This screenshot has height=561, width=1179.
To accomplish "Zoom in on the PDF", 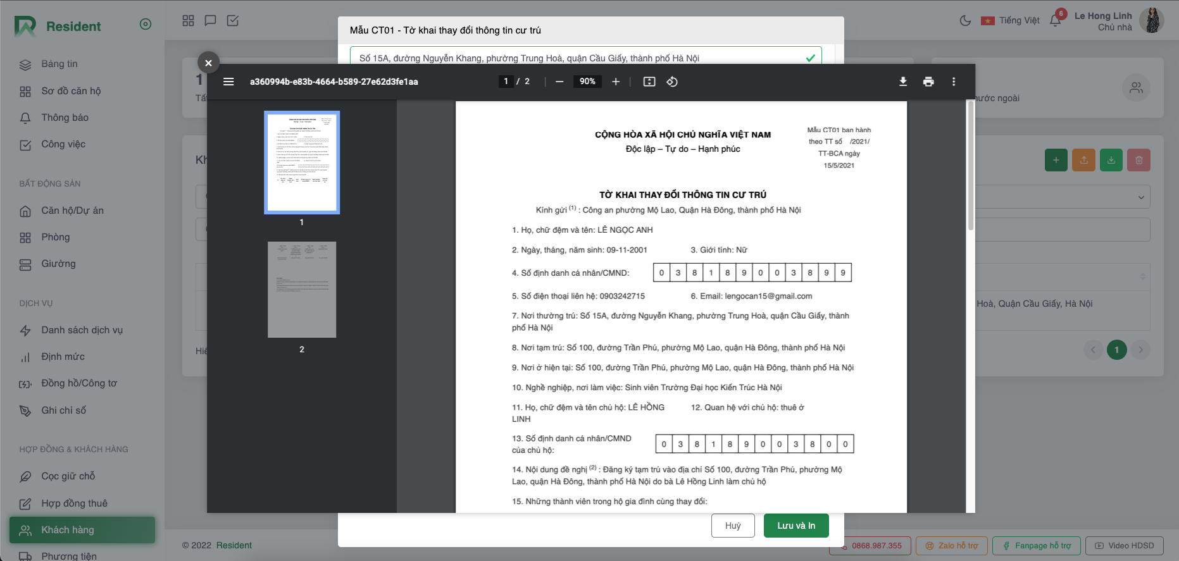I will click(616, 82).
